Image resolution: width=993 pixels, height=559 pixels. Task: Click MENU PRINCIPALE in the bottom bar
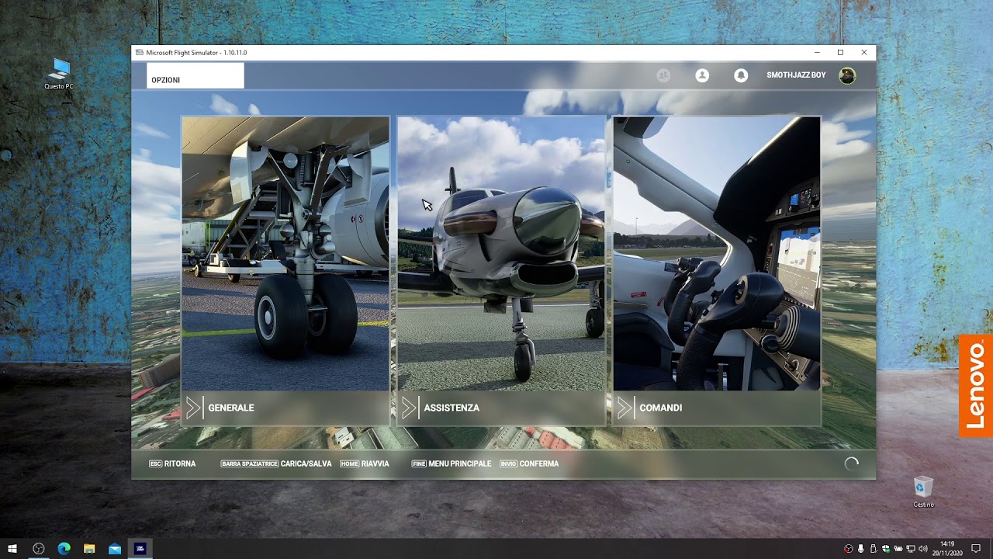coord(460,464)
